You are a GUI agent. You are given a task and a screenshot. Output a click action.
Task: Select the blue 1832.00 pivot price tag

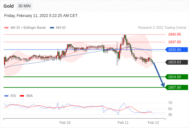[x=177, y=50]
